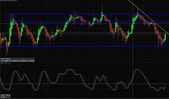Click the FULL (14, 3, 3) indicator label
The width and height of the screenshot is (169, 99).
point(6,63)
